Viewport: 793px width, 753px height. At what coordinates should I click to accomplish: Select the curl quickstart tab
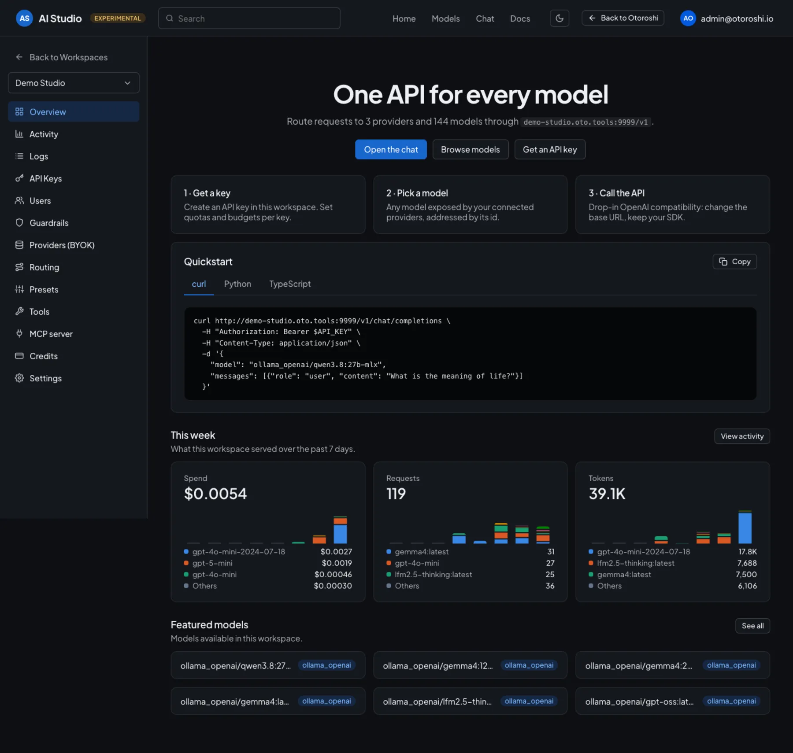[x=199, y=284]
